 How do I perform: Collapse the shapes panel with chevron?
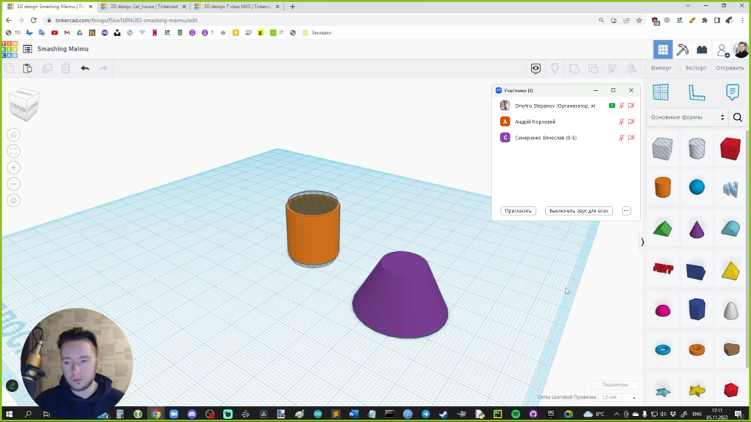click(642, 242)
